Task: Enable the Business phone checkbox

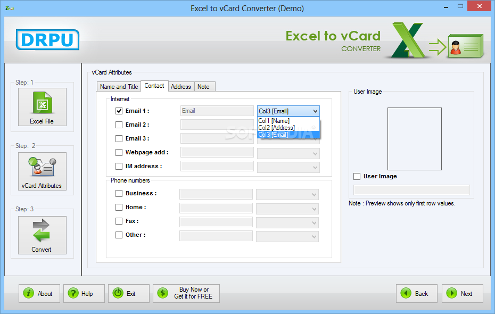Action: point(119,193)
